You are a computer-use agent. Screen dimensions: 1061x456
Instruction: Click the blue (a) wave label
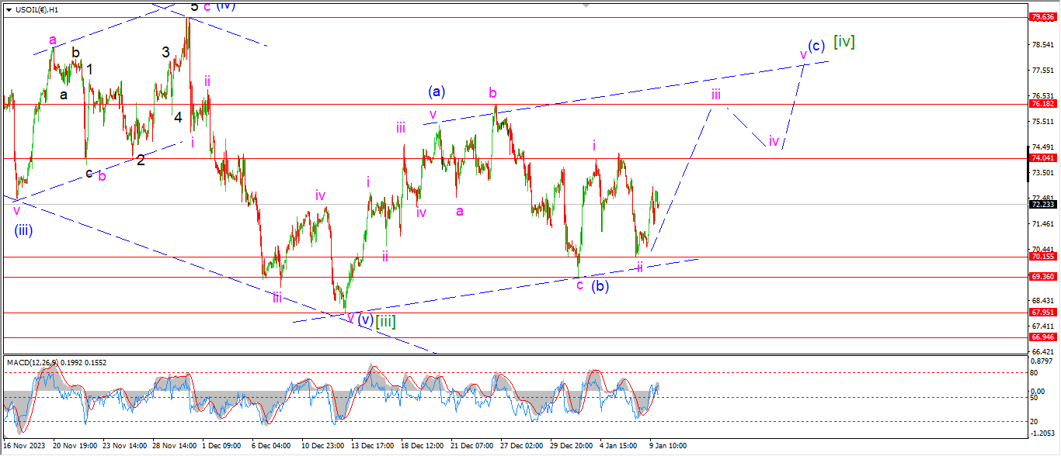coord(436,92)
